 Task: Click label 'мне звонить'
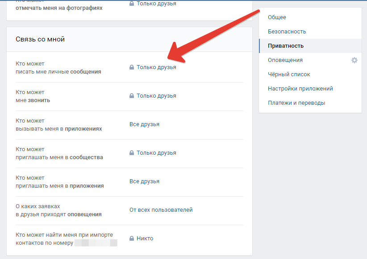(x=33, y=100)
